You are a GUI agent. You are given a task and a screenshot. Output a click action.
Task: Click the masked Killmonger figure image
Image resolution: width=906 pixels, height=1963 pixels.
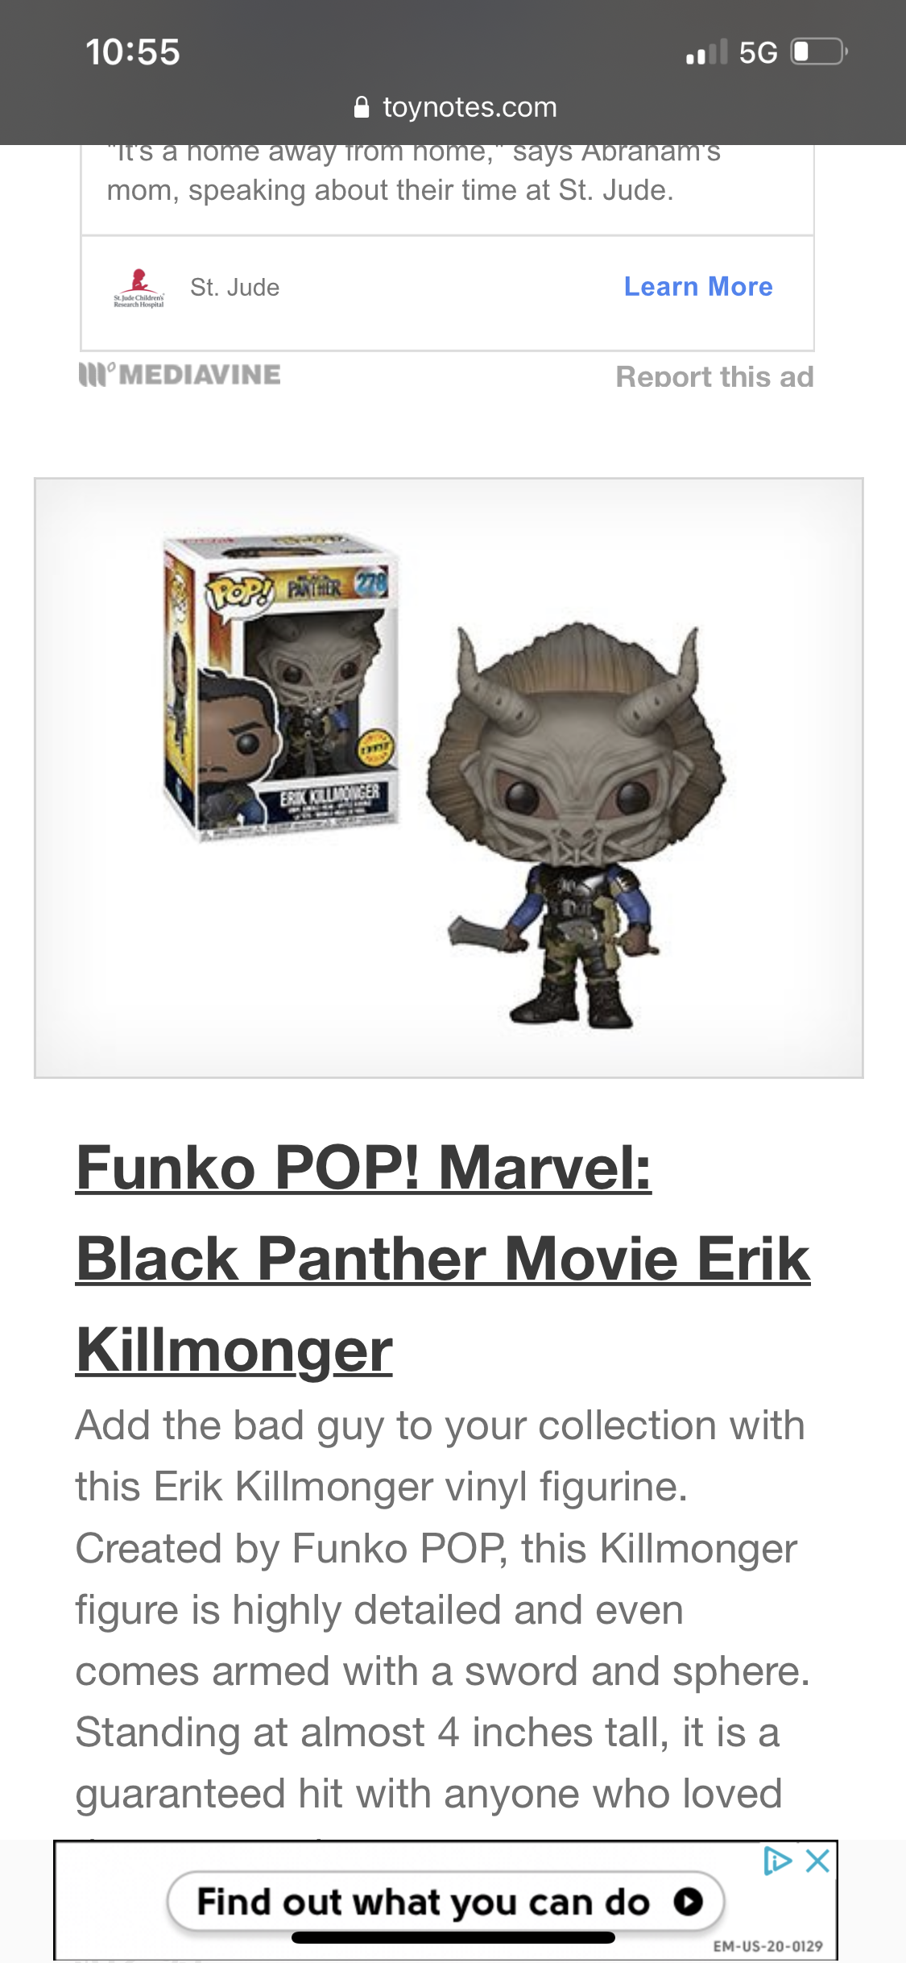coord(577,824)
